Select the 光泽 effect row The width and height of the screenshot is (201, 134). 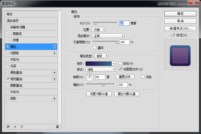(x=31, y=66)
